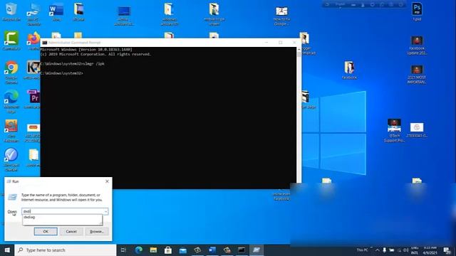Screen dimensions: 456x256
Task: Click the Command Prompt title bar icon
Action: (x=44, y=43)
